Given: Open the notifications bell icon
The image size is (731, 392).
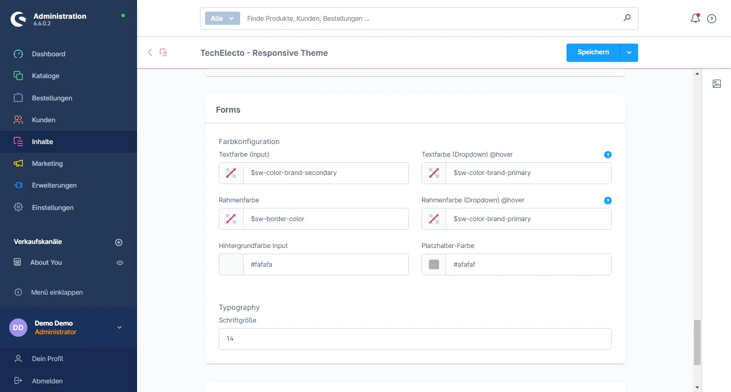Looking at the screenshot, I should point(695,19).
